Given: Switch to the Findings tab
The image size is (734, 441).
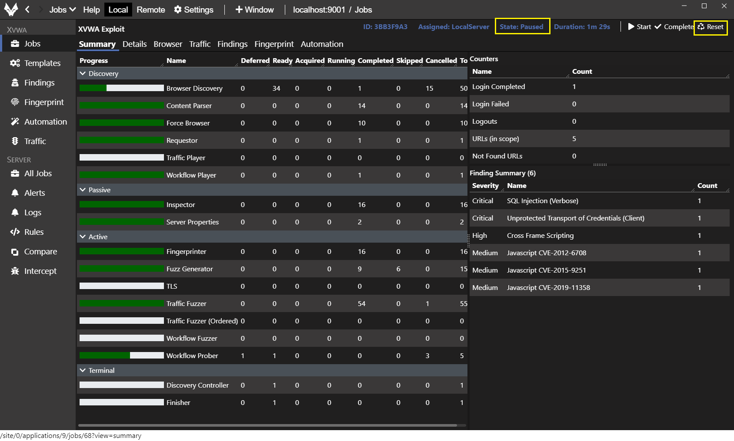Looking at the screenshot, I should pos(232,44).
